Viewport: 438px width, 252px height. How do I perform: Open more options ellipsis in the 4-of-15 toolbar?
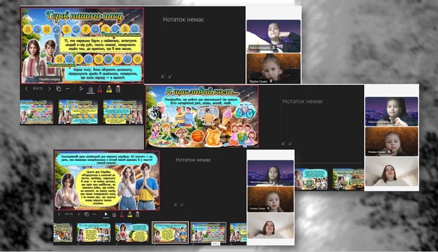click(x=94, y=215)
